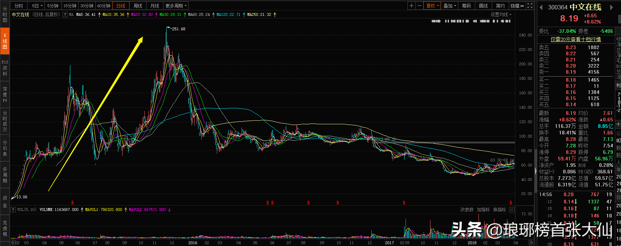Screen dimensions: 621x246
Task: Open the F10 资料 sidebar tab
Action: click(x=5, y=68)
